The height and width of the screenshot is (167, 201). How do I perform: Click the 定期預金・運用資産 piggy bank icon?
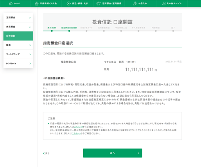click(x=99, y=4)
